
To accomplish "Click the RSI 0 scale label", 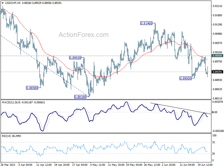I will (x=213, y=160).
